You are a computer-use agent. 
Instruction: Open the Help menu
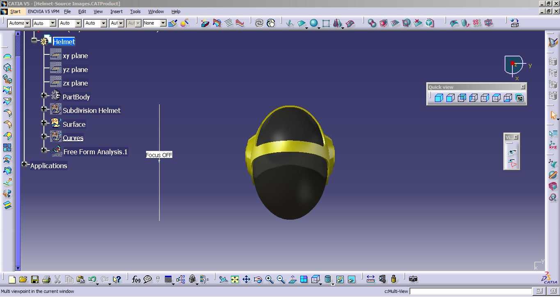pyautogui.click(x=176, y=11)
